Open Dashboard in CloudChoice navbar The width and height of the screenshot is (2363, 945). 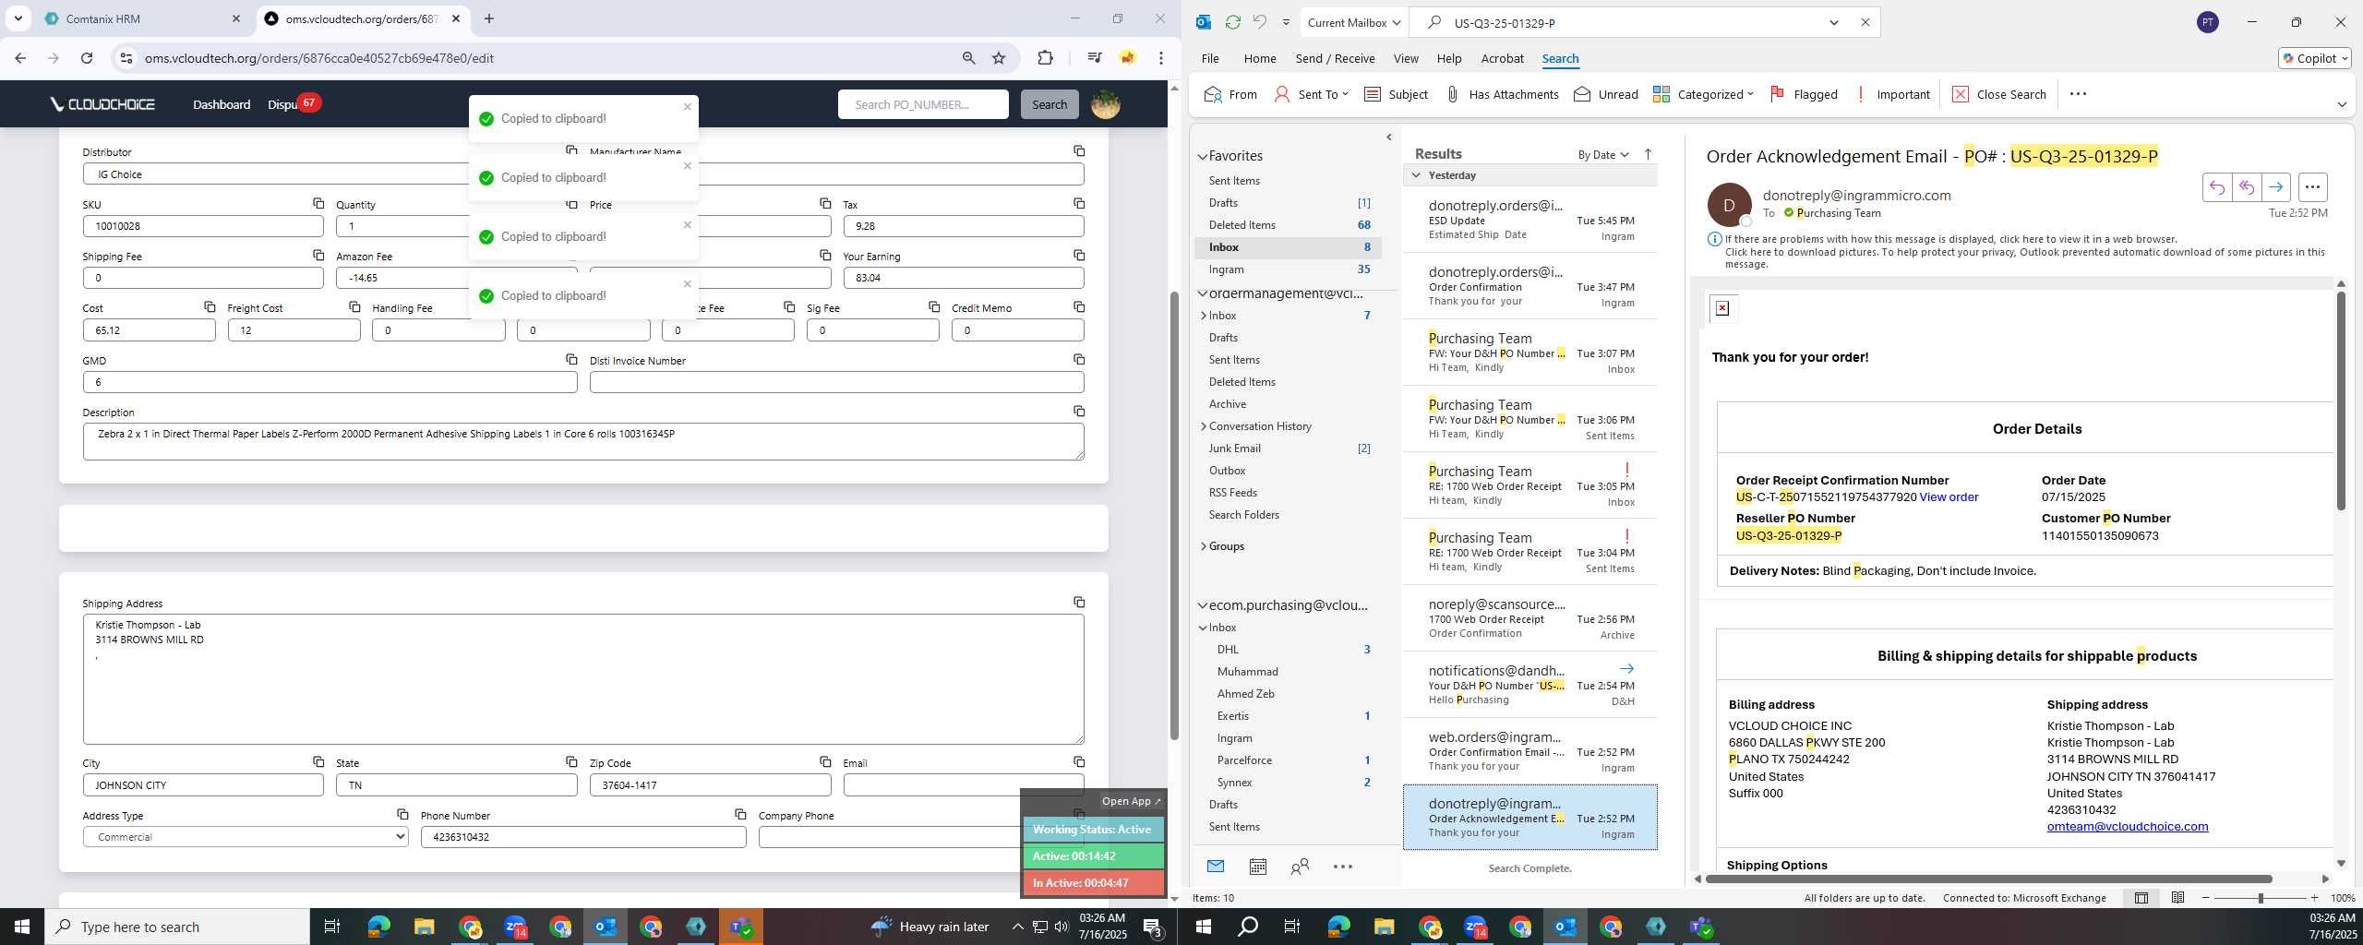[222, 104]
